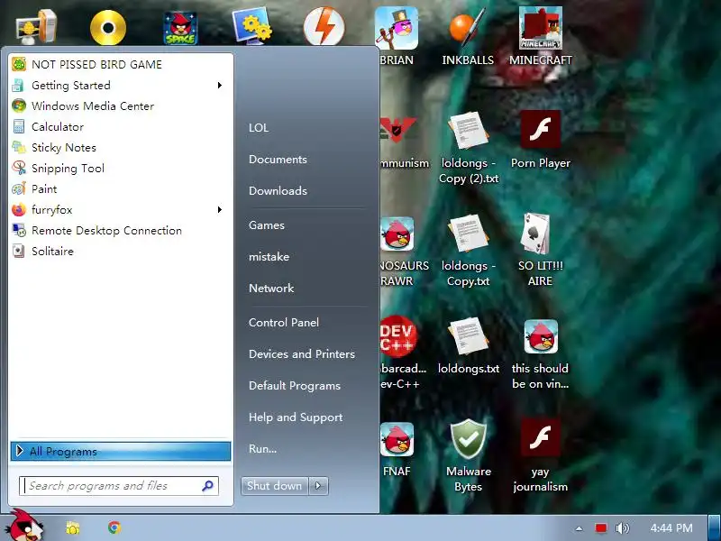Expand the furryfox jump list arrow
Screen dimensions: 721x541
pyautogui.click(x=220, y=210)
